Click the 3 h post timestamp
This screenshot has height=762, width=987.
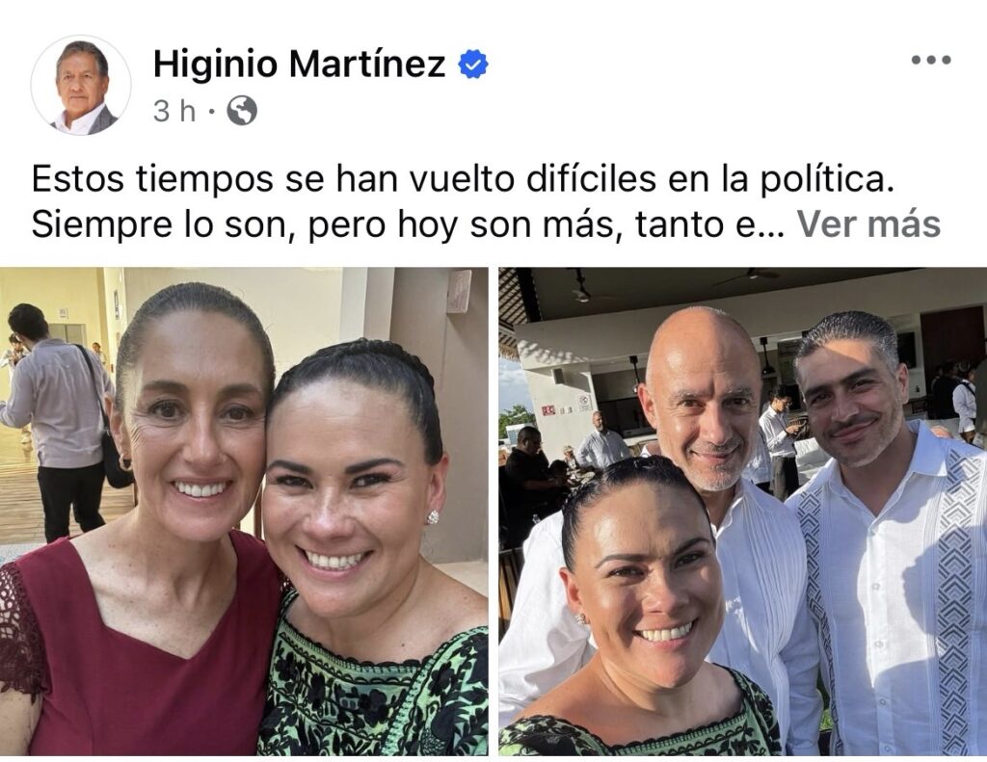pos(174,112)
